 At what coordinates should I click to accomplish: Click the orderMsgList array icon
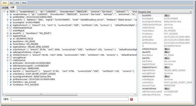tap(11, 31)
